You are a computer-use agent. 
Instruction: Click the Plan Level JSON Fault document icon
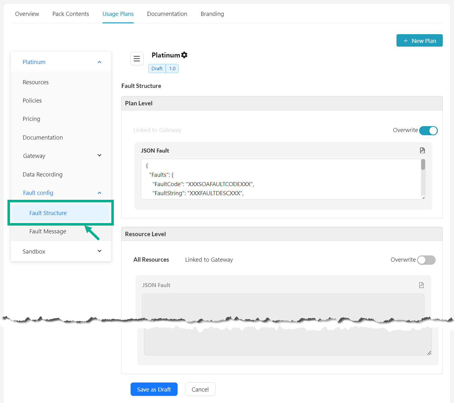click(422, 150)
